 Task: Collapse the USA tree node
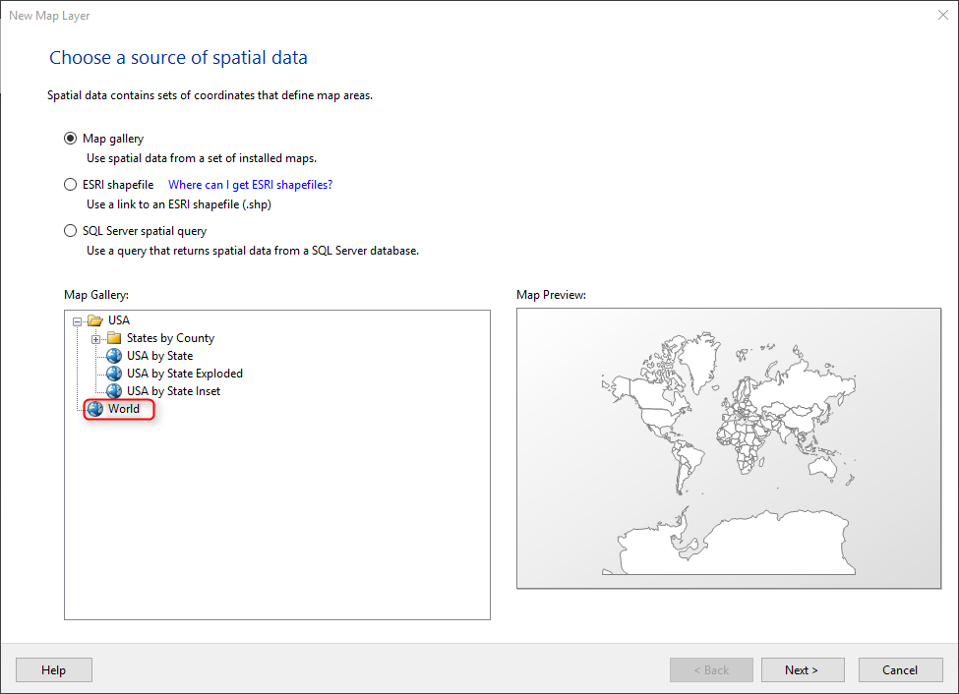coord(77,321)
